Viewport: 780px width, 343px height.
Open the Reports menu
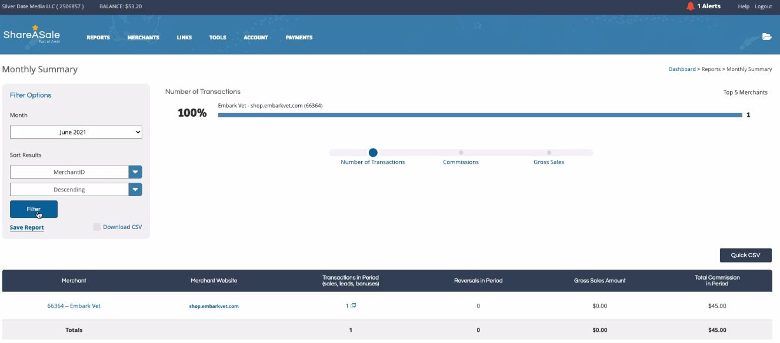coord(98,38)
